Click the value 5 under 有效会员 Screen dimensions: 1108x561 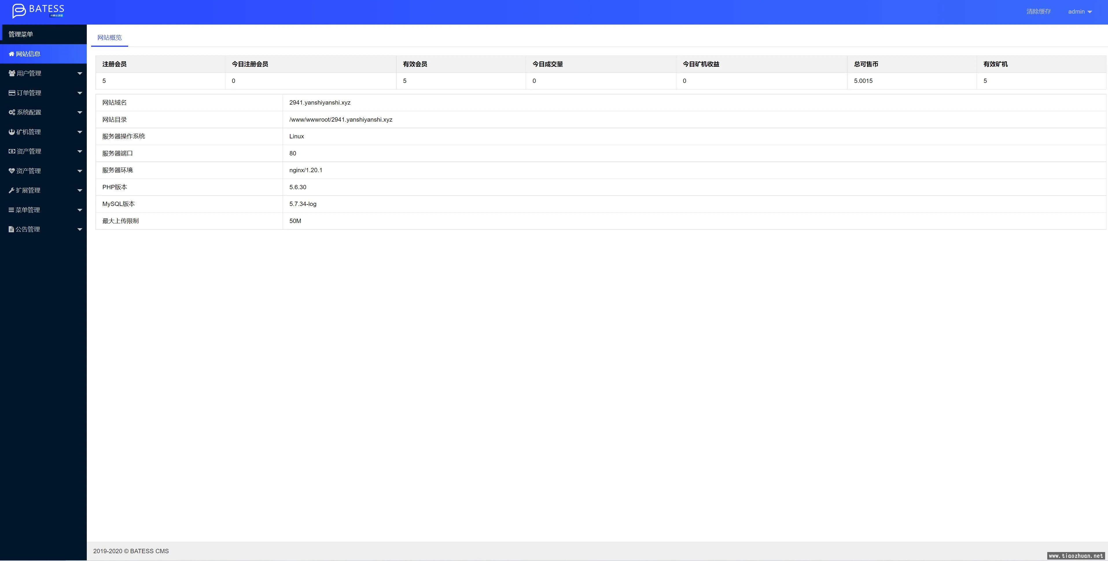[x=405, y=81]
